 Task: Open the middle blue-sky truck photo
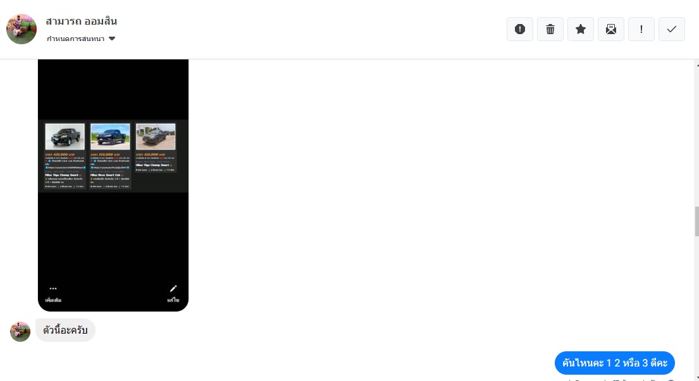coord(110,136)
